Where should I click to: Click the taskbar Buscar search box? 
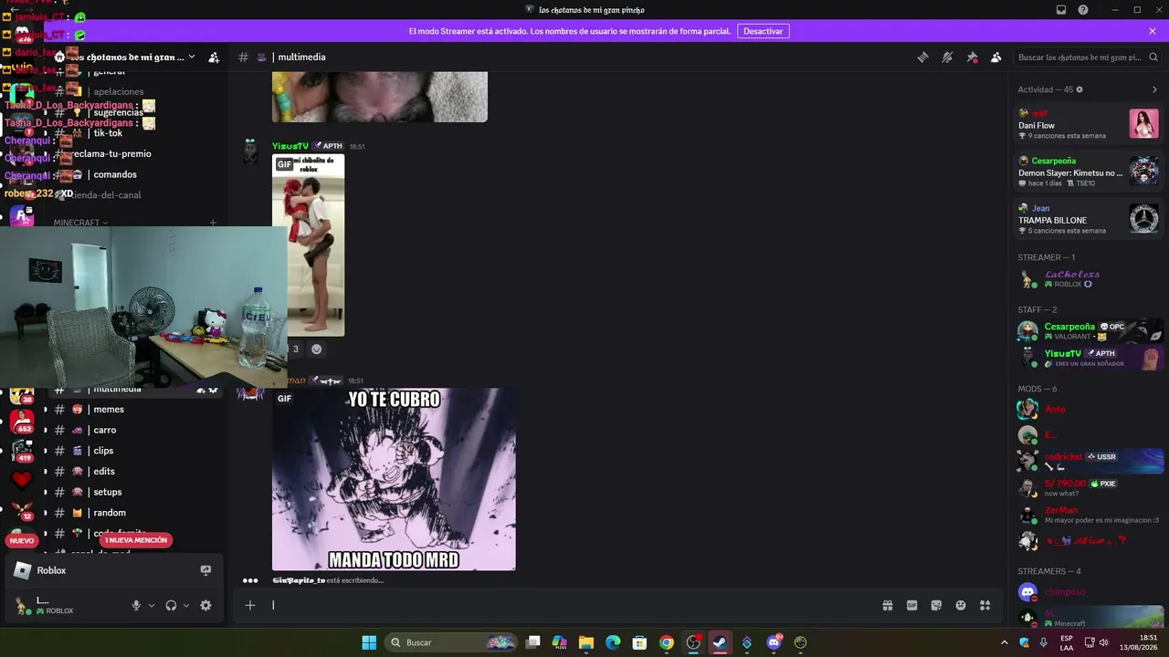(452, 642)
